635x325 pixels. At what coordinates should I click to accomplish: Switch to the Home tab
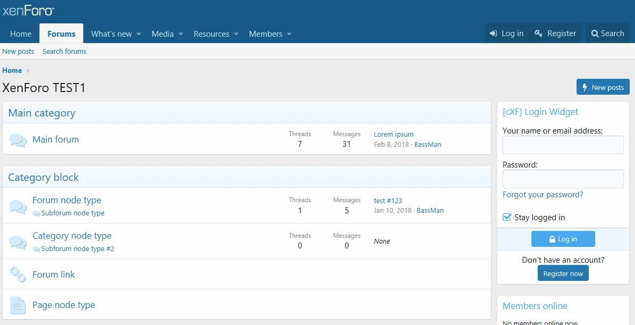point(21,34)
